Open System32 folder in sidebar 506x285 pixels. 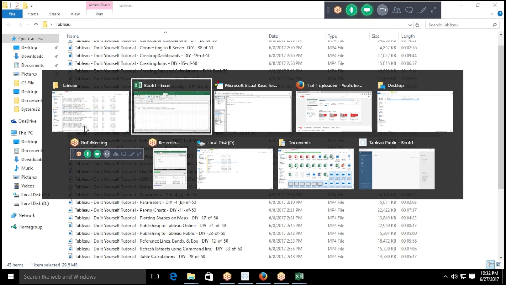[x=30, y=109]
